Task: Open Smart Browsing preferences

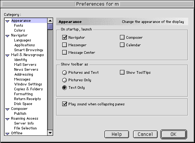Action: (x=29, y=50)
